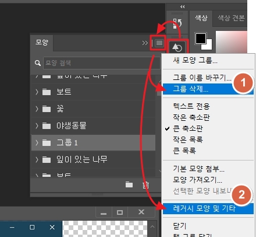Expand the 야생동물 folder chevron
Viewport: 256px width, 237px height.
tap(37, 126)
